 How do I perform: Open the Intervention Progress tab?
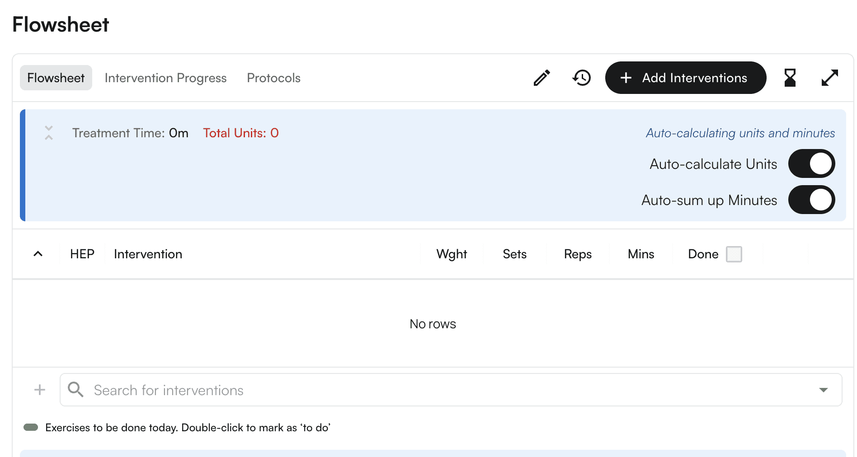[165, 78]
